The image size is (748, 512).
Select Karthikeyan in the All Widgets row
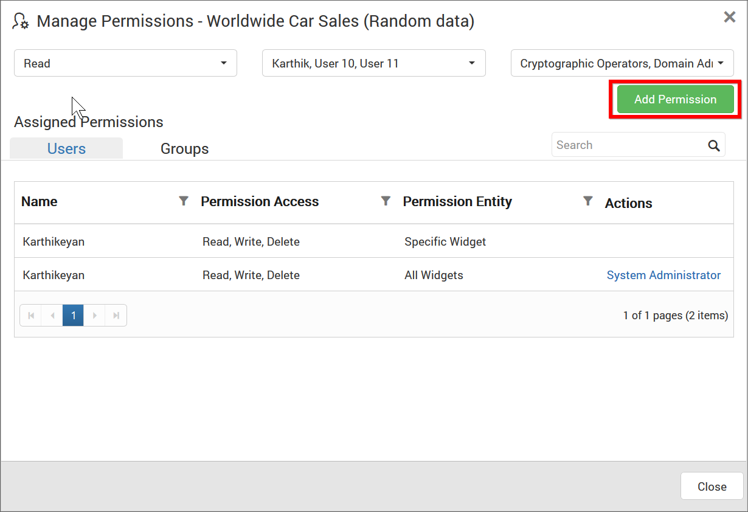pos(54,275)
